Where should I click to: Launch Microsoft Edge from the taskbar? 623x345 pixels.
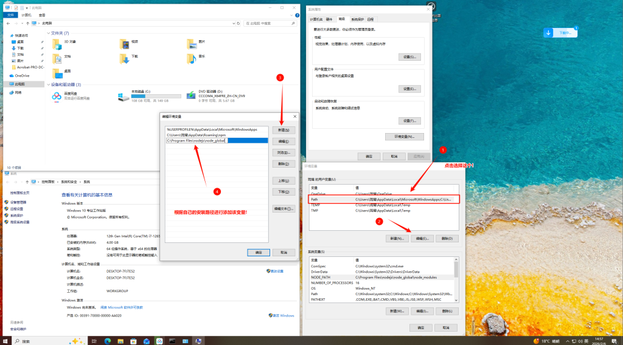[x=107, y=341]
